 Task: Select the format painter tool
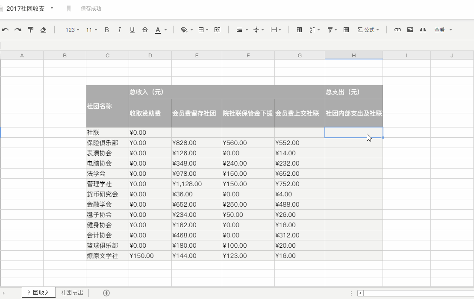pyautogui.click(x=30, y=30)
